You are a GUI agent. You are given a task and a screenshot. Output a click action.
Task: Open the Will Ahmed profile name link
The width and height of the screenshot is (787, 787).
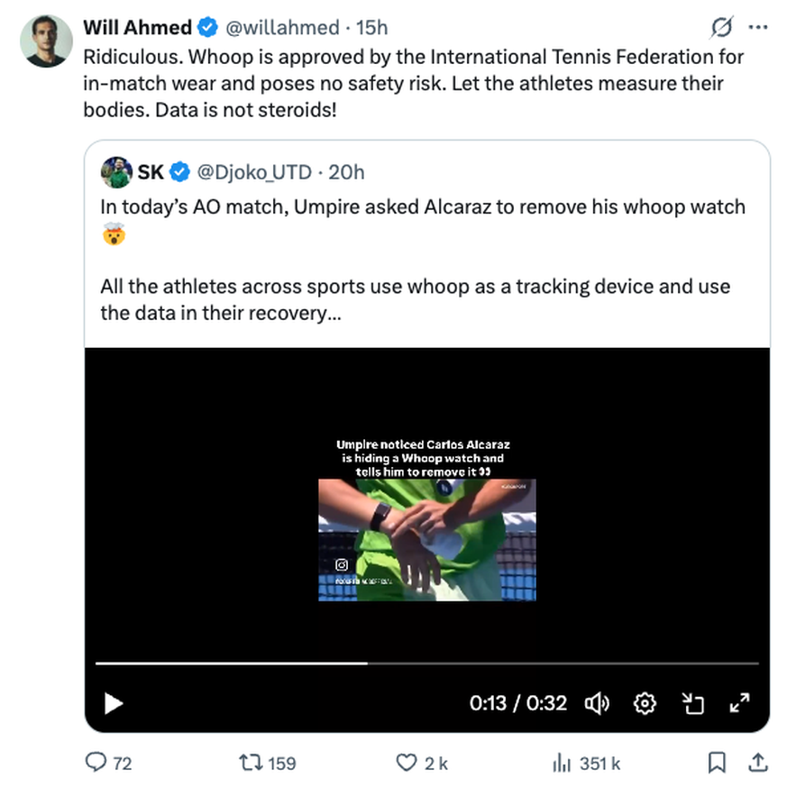[x=137, y=28]
